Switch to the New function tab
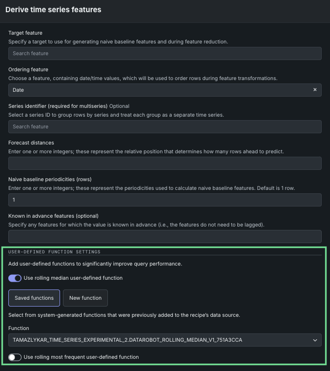 click(85, 298)
